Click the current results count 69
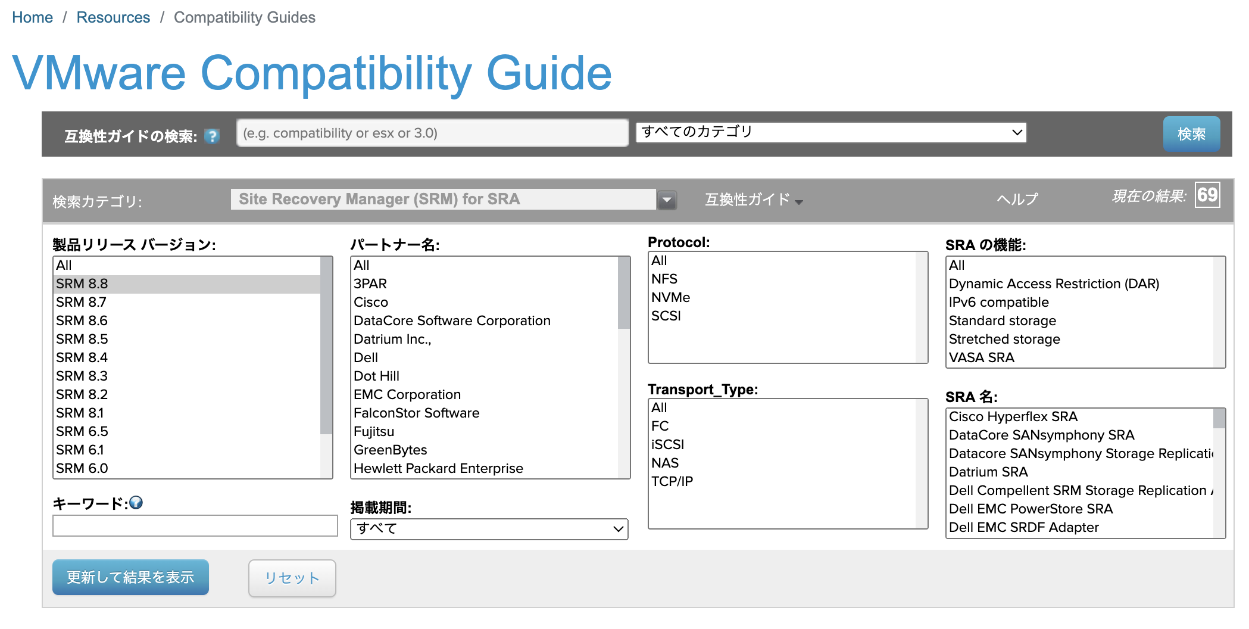1249x629 pixels. click(x=1207, y=195)
